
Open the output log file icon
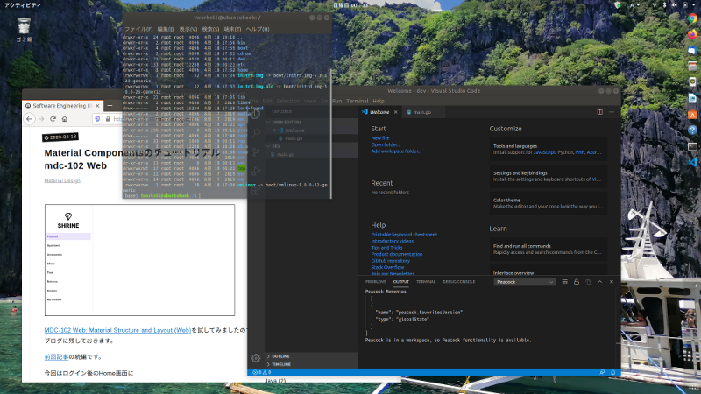pos(588,282)
